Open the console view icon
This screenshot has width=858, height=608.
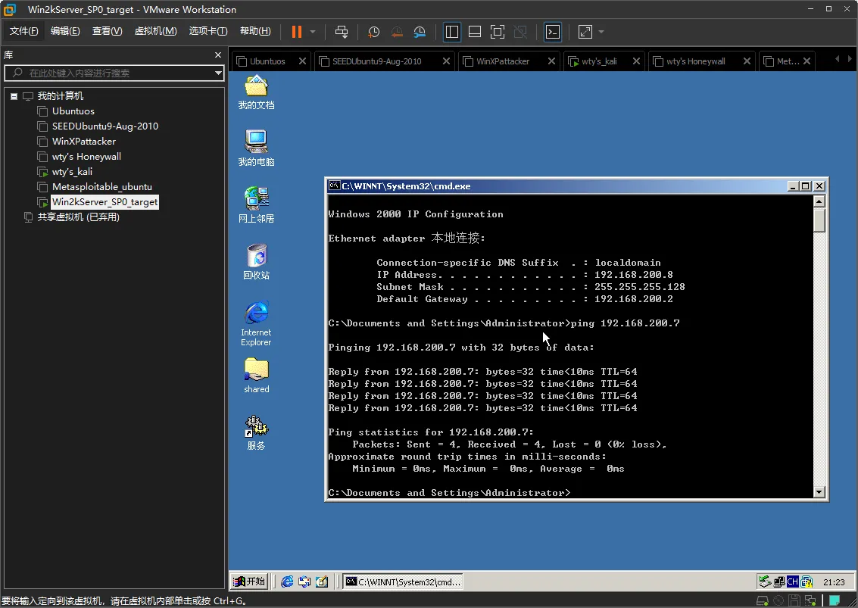(553, 32)
